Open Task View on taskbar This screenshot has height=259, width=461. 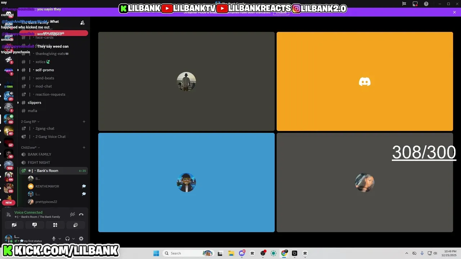click(x=220, y=253)
